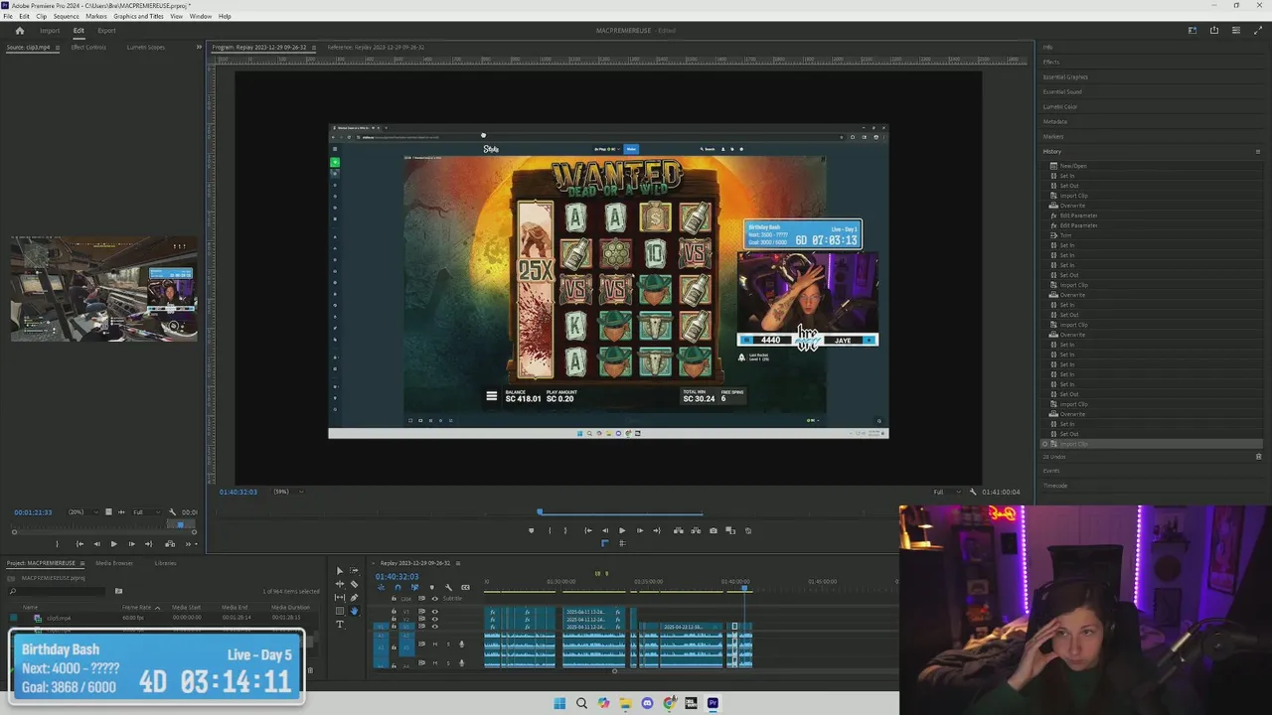
Task: Toggle captions track CC button in timeline
Action: (x=465, y=587)
